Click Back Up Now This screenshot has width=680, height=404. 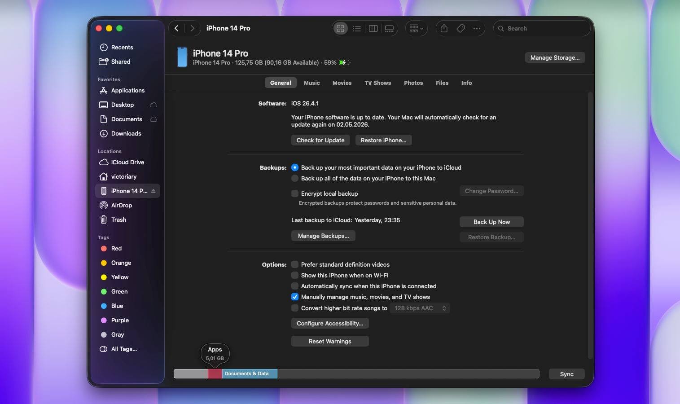tap(491, 222)
